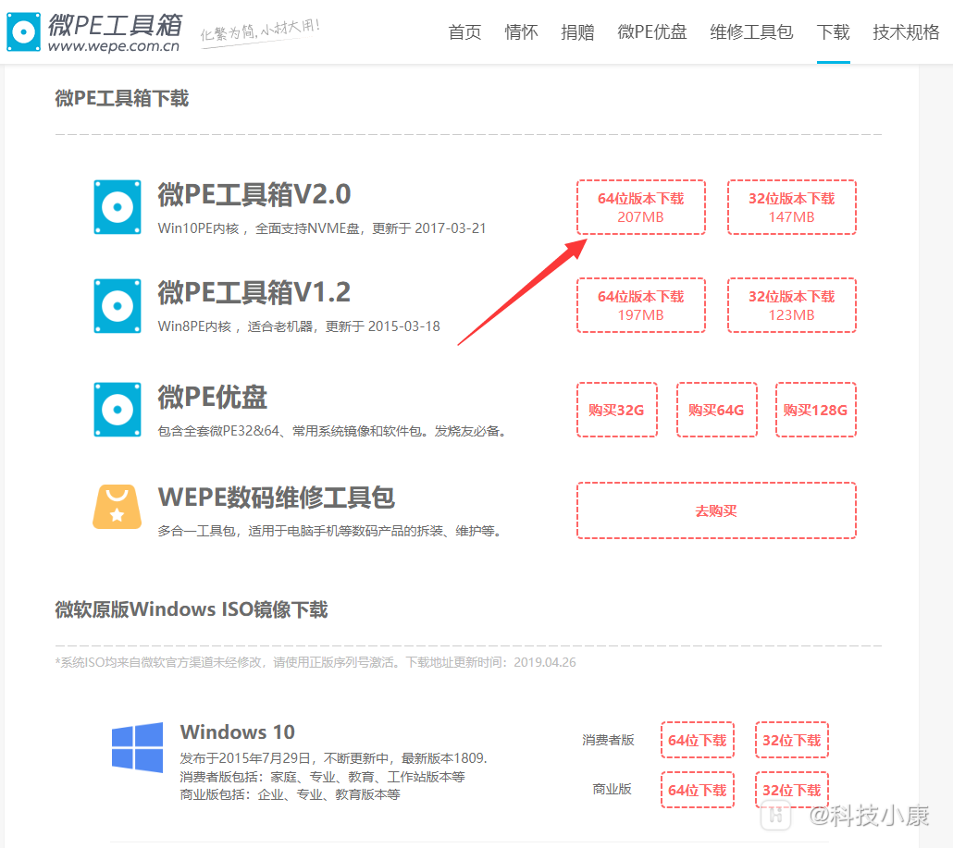This screenshot has width=953, height=848.
Task: Click the Windows 10 title text
Action: pyautogui.click(x=238, y=732)
